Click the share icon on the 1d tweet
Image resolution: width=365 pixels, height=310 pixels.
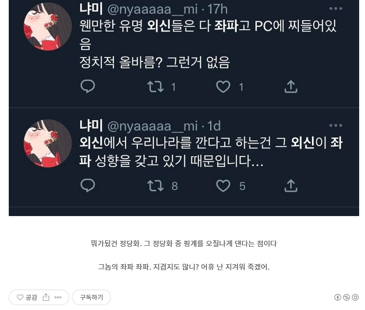pos(291,186)
